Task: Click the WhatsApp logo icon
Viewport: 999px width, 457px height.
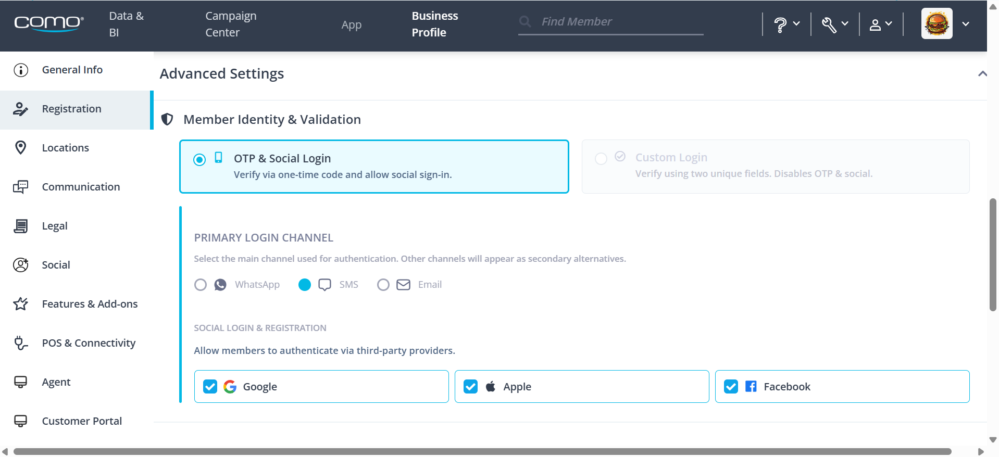Action: [x=220, y=285]
